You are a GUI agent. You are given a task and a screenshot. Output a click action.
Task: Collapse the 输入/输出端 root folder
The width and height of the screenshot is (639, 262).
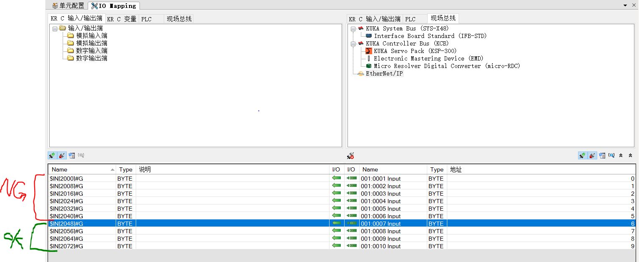tap(55, 28)
